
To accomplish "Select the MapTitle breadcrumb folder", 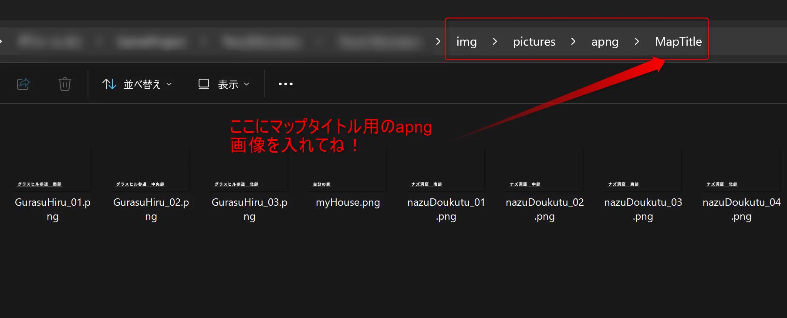I will [678, 42].
